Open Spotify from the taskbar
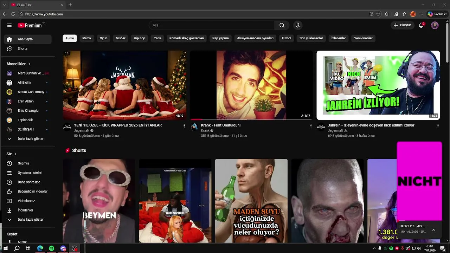The image size is (450, 253). click(x=51, y=248)
